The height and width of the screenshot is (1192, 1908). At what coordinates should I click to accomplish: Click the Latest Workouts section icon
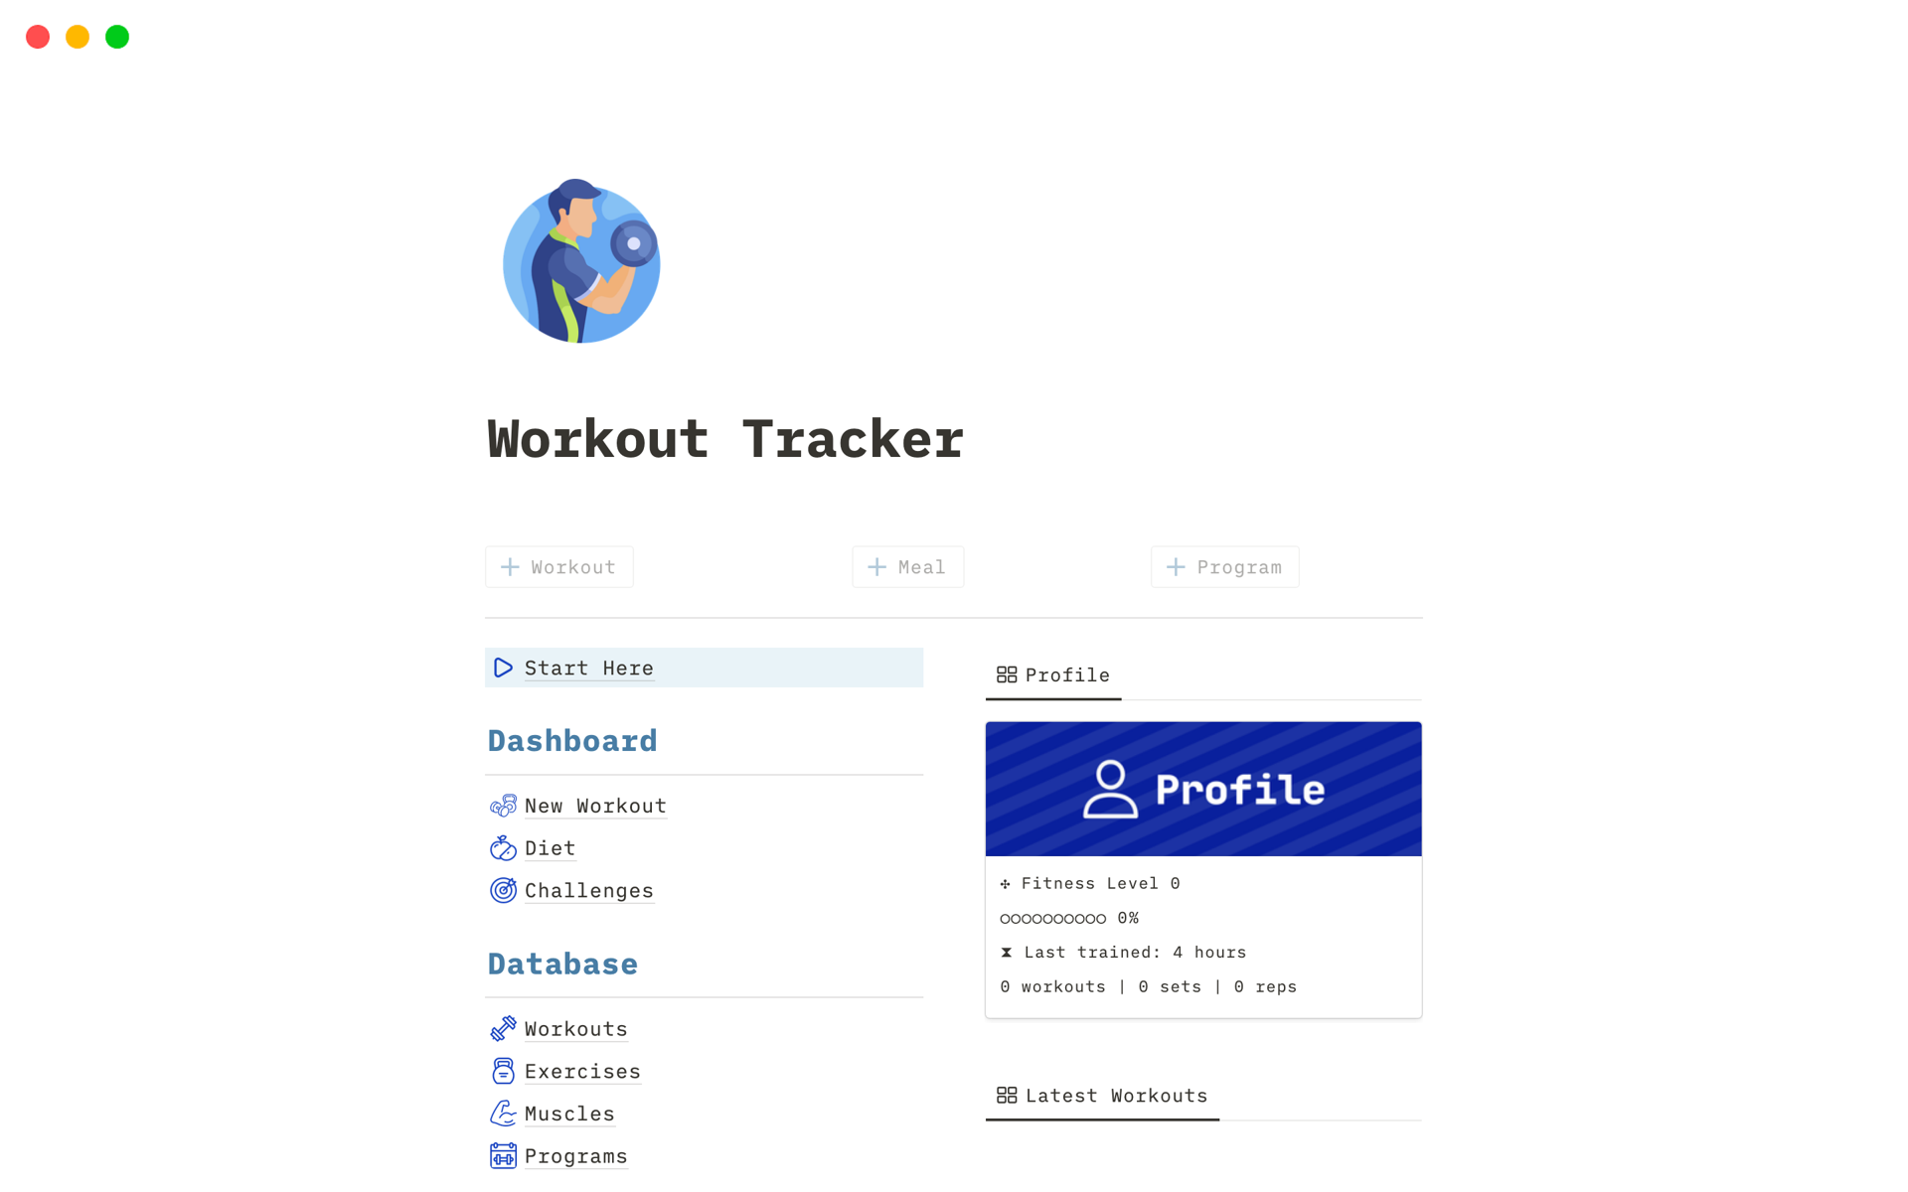point(1006,1095)
